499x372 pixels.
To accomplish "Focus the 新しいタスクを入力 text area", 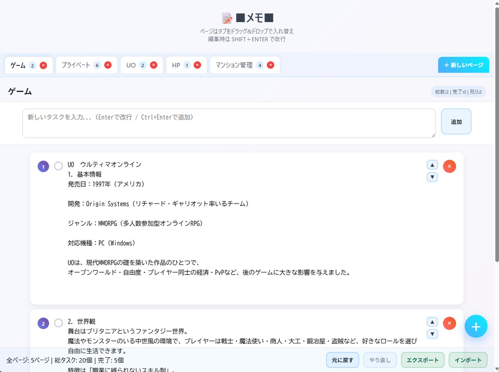I will pyautogui.click(x=229, y=123).
